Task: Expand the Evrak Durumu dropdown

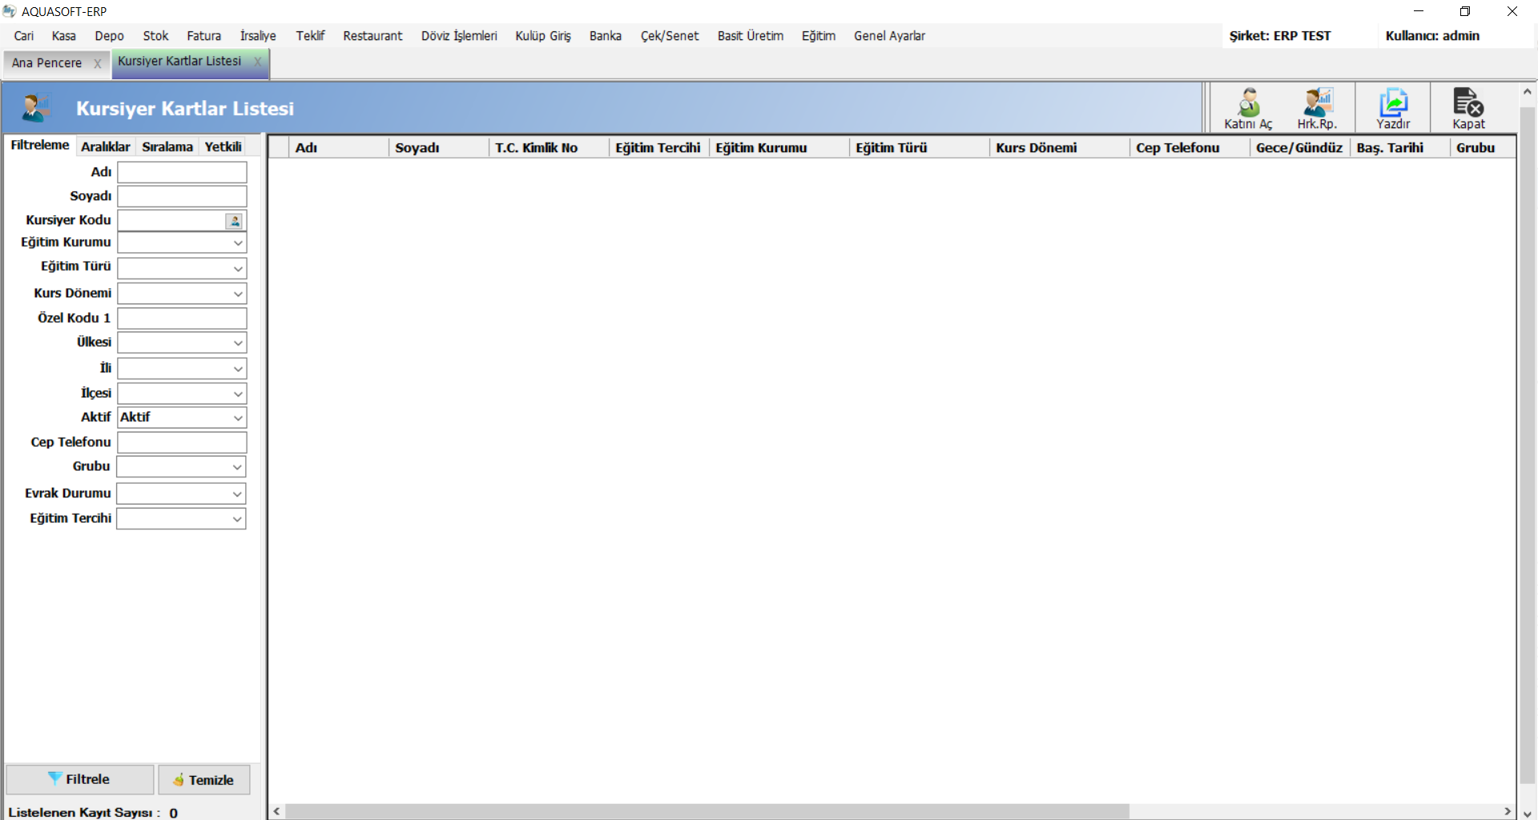Action: click(x=237, y=494)
